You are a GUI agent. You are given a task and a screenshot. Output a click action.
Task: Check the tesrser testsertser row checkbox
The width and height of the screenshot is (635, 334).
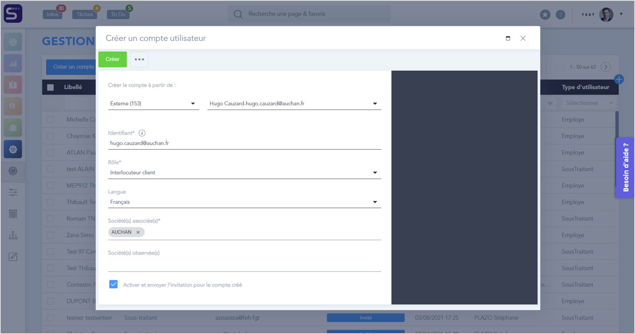(x=50, y=318)
